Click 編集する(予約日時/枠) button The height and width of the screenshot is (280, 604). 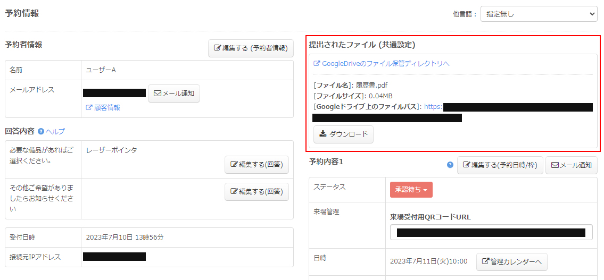point(500,165)
